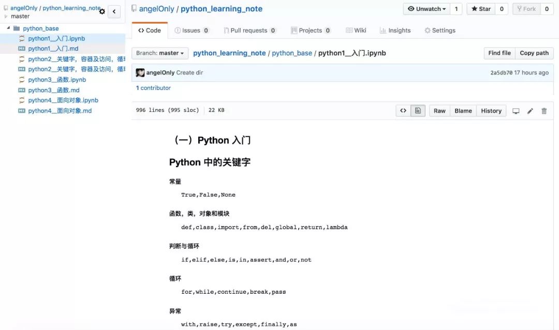View the 1 contributor link
559x330 pixels.
[x=153, y=88]
